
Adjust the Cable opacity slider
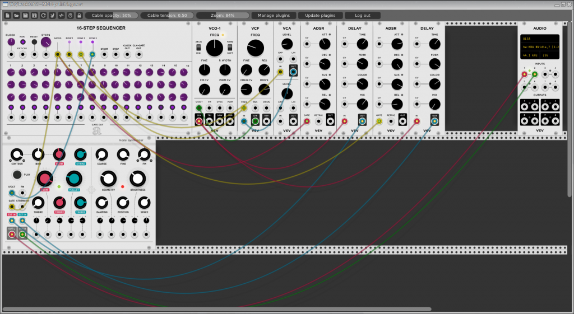click(112, 15)
